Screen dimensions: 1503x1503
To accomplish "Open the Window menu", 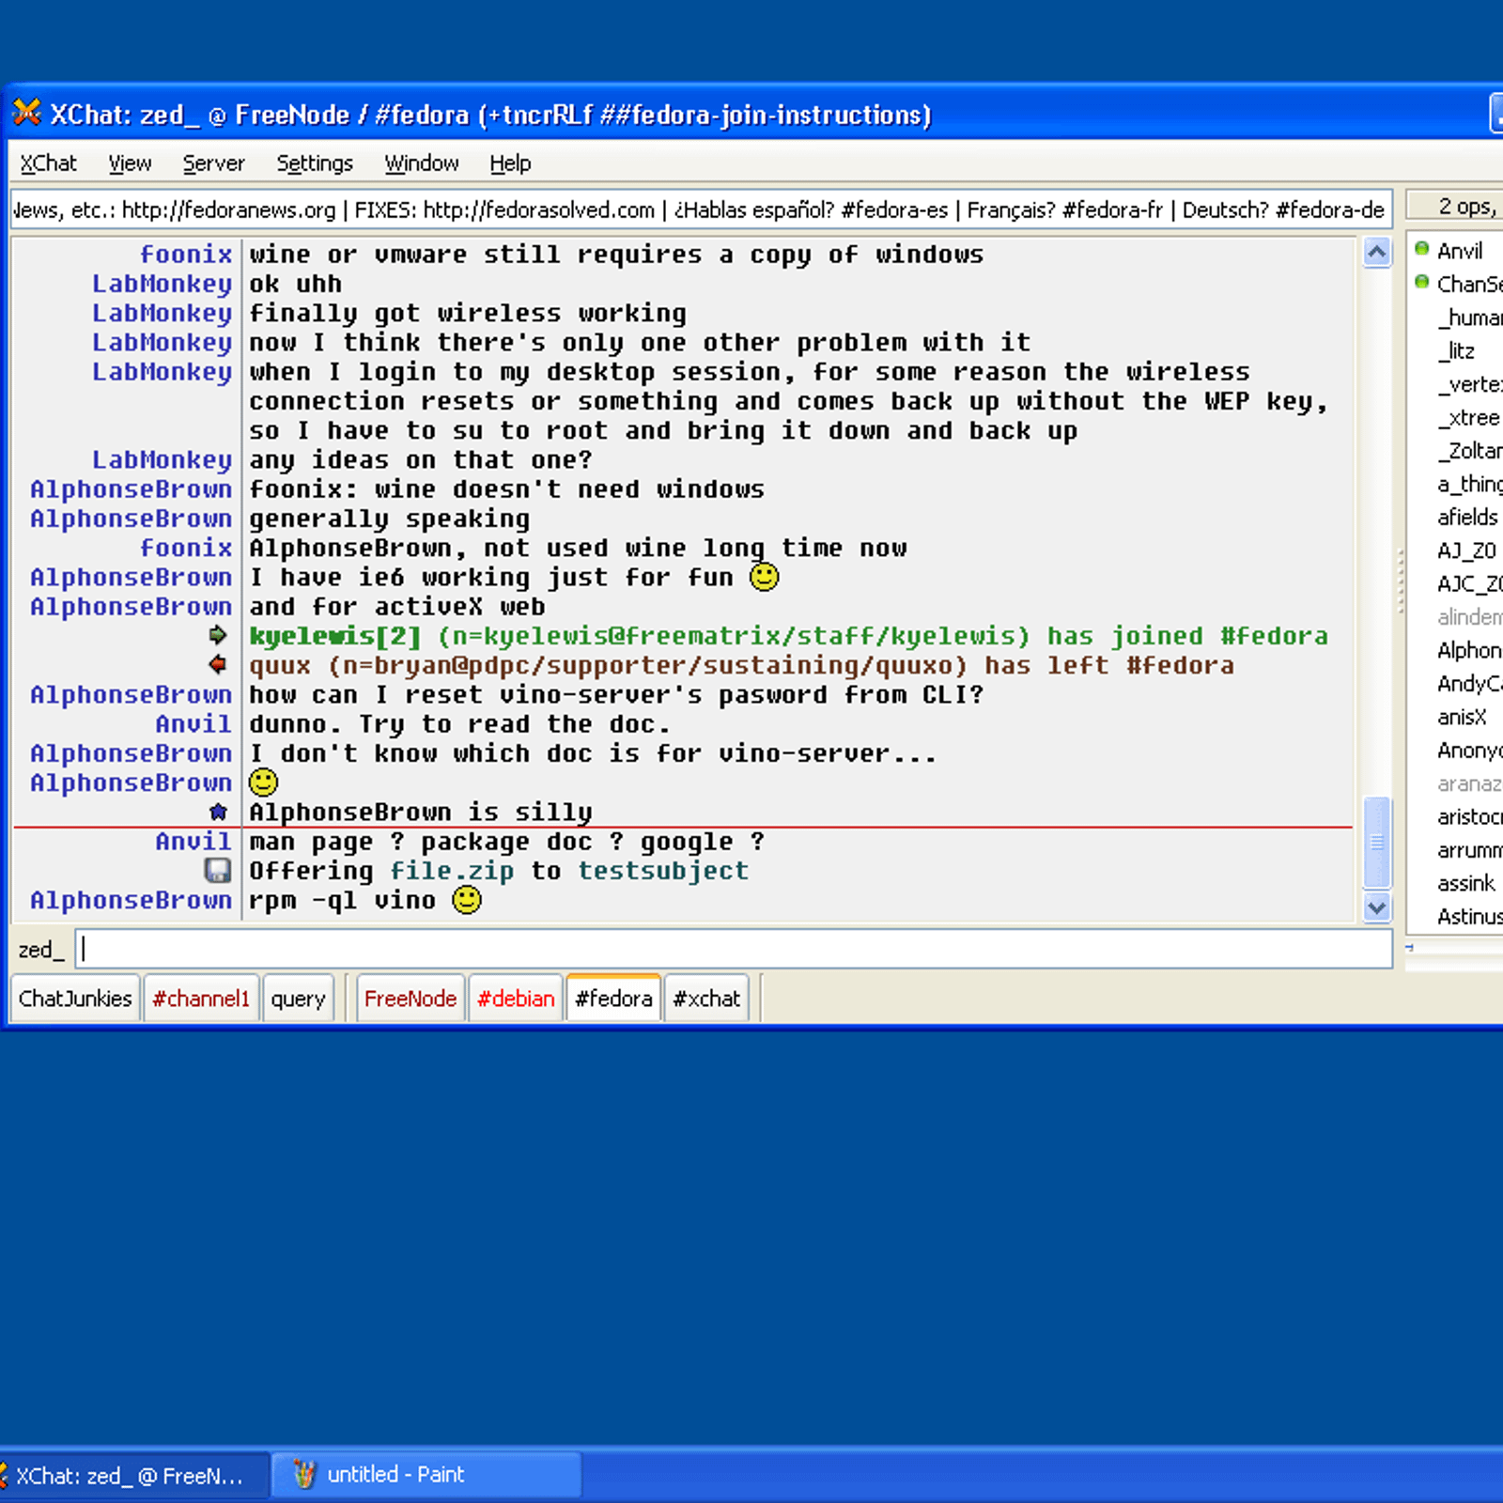I will pyautogui.click(x=422, y=163).
